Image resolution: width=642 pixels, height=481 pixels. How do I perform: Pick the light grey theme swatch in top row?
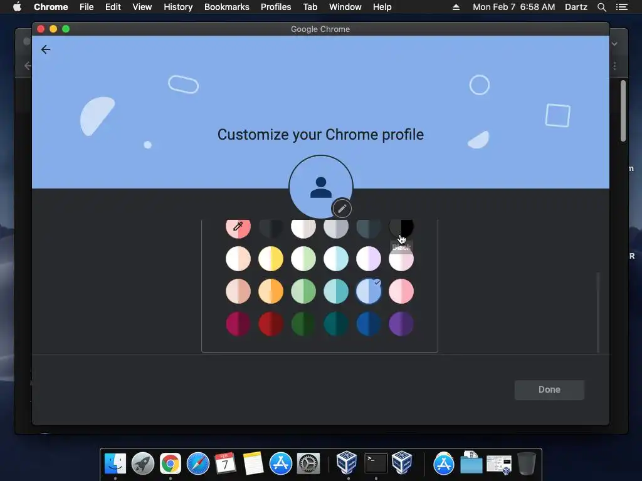coord(336,227)
